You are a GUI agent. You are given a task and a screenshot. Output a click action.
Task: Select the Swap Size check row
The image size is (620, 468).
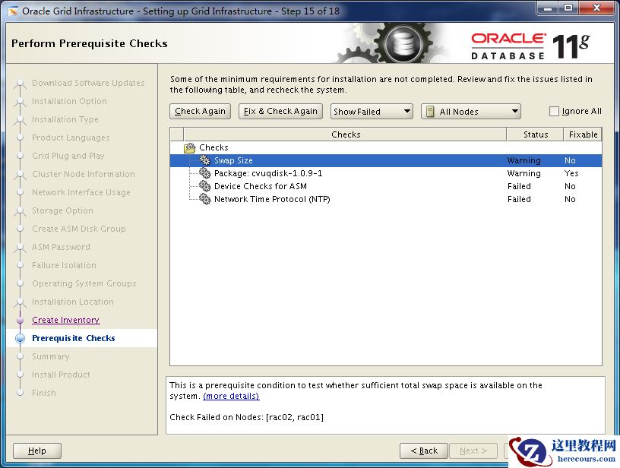point(386,160)
